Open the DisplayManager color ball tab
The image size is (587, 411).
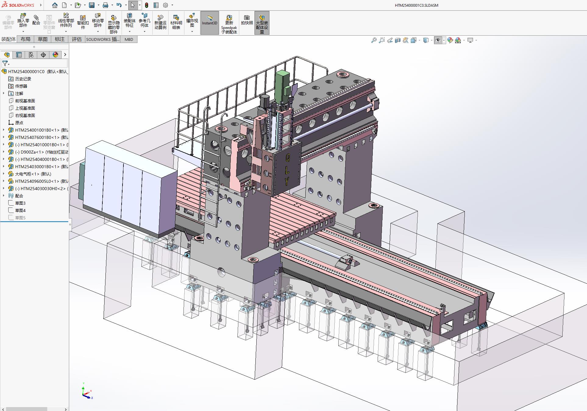55,55
